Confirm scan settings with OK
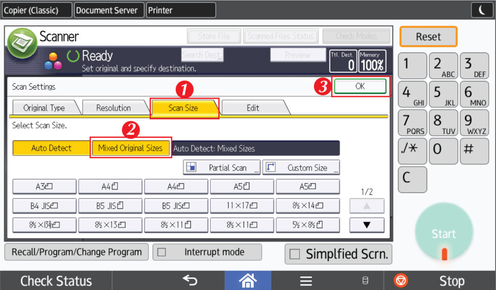496x290 pixels. (x=360, y=87)
